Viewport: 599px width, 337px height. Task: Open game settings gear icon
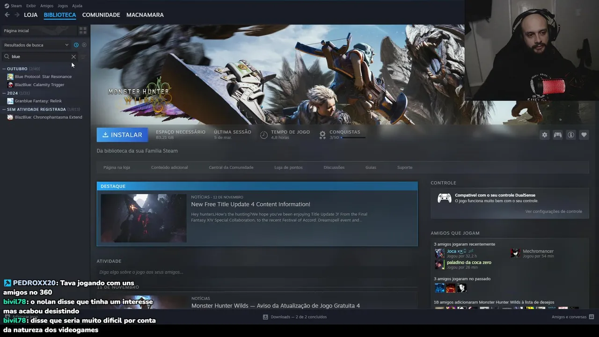pyautogui.click(x=544, y=135)
